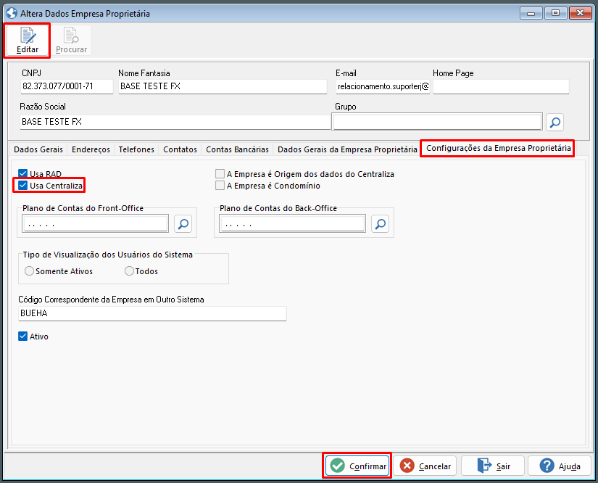The width and height of the screenshot is (598, 483).
Task: Click the Cancelar button
Action: 425,466
